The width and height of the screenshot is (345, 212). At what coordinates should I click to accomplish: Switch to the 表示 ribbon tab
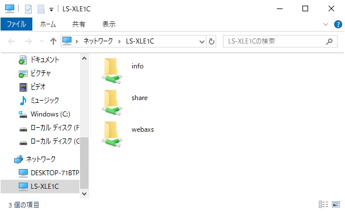pos(109,24)
